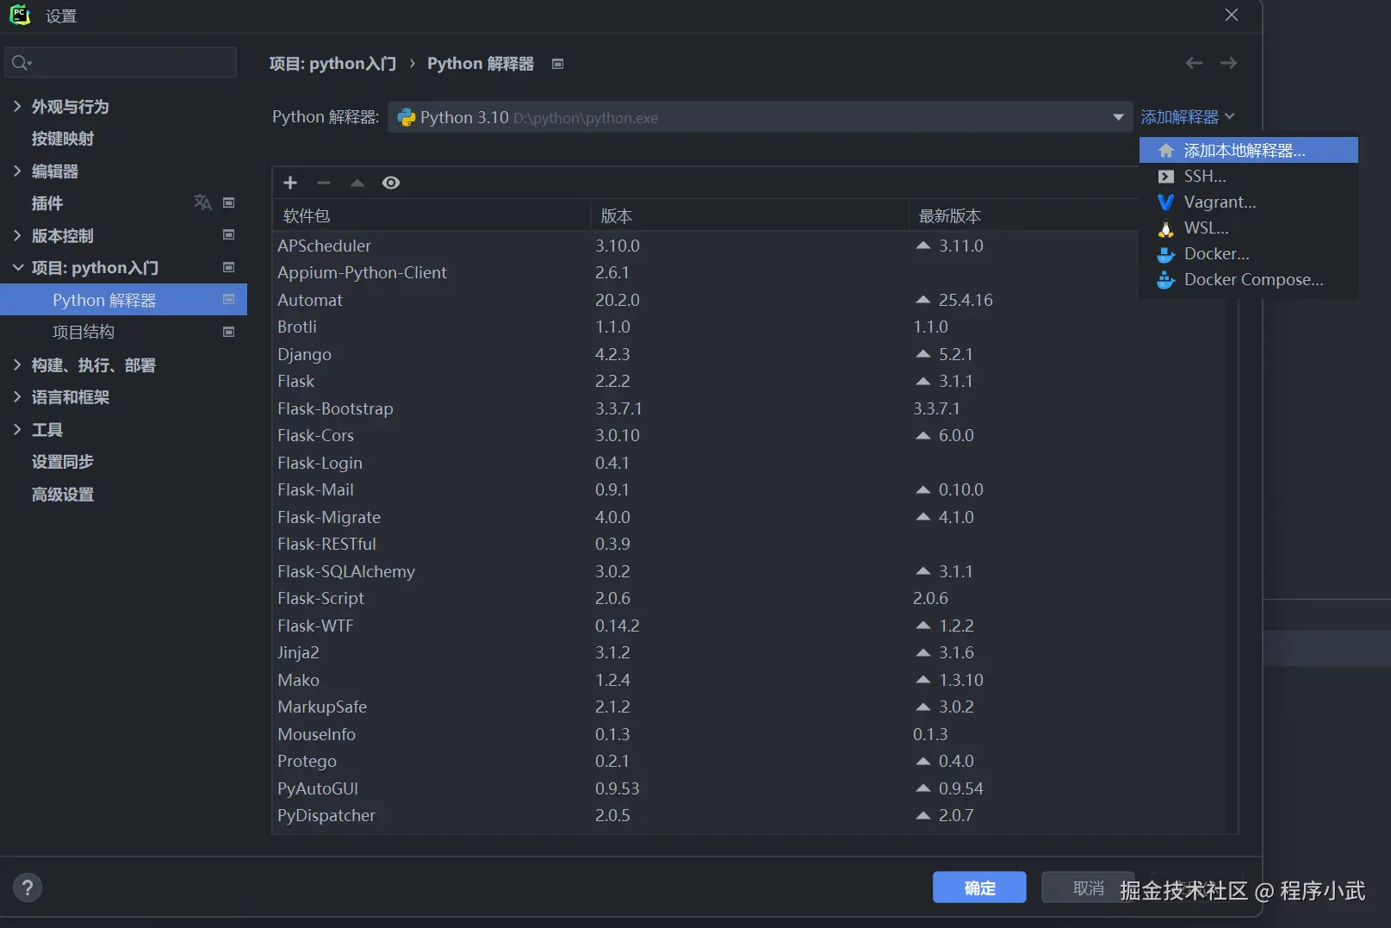
Task: Sort by the 软件包 column header
Action: [x=432, y=215]
